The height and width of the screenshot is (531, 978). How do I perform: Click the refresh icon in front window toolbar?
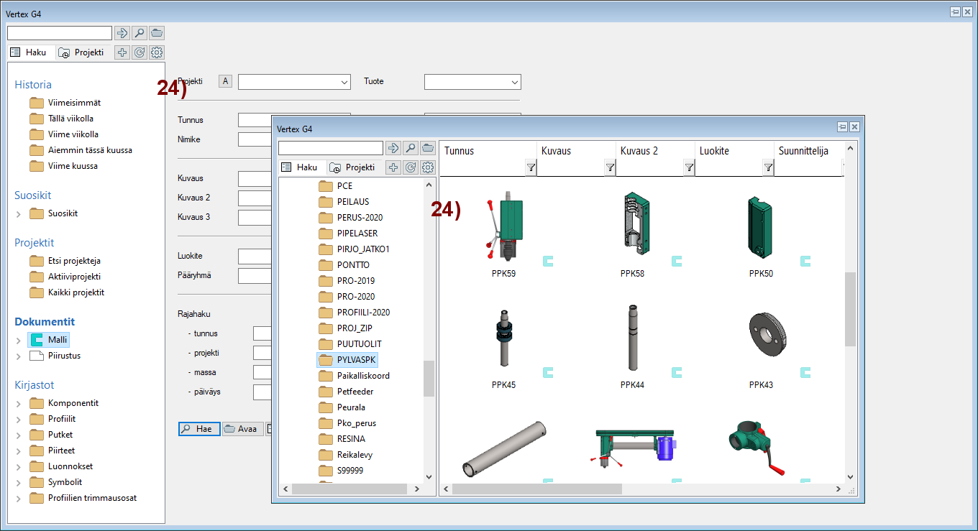tap(411, 167)
